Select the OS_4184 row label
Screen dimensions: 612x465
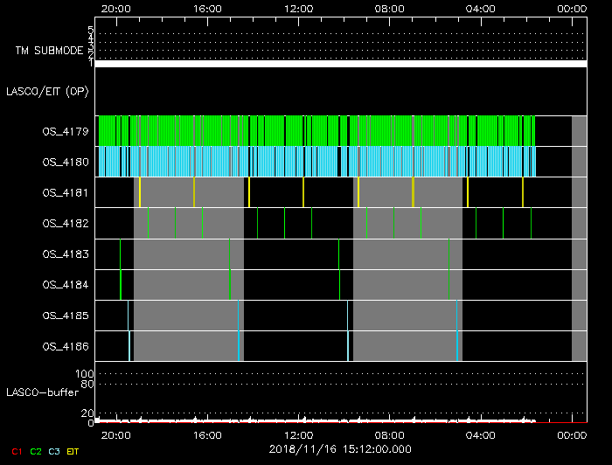tap(66, 285)
